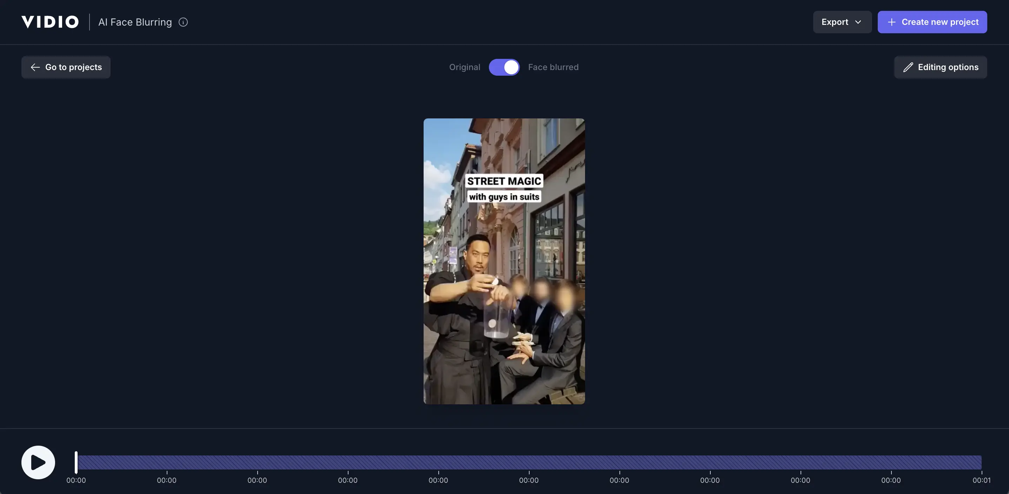Click the info icon beside AI Face Blurring
This screenshot has height=494, width=1009.
coord(182,22)
